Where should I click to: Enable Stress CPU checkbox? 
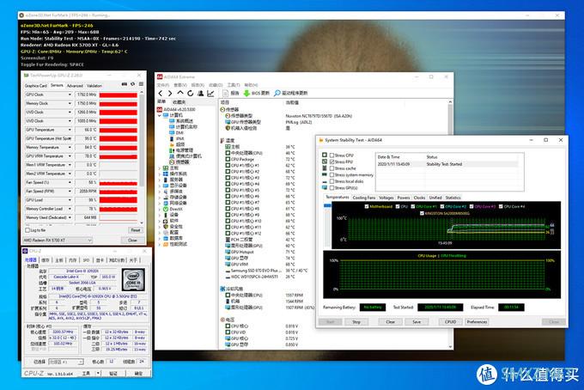click(332, 155)
